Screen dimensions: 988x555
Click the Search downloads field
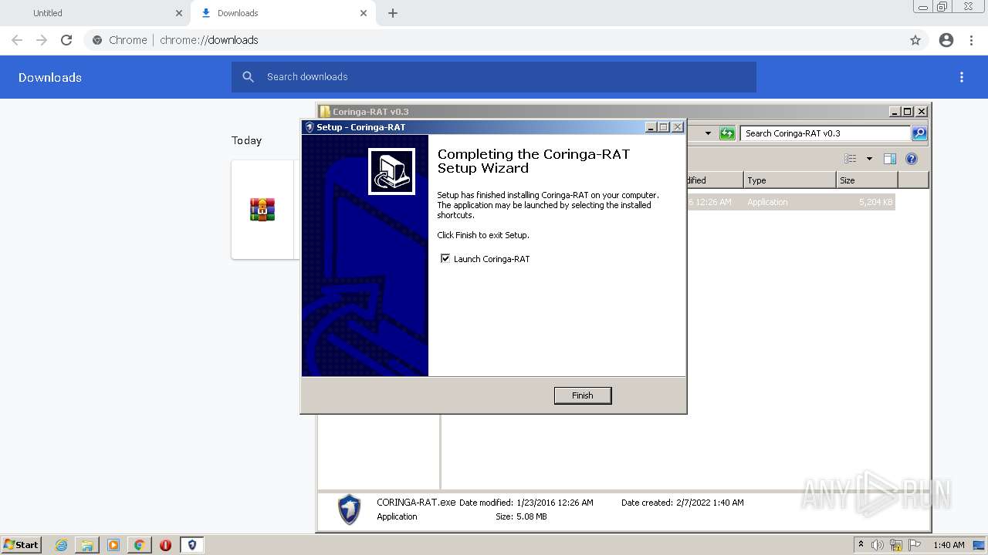tap(494, 77)
